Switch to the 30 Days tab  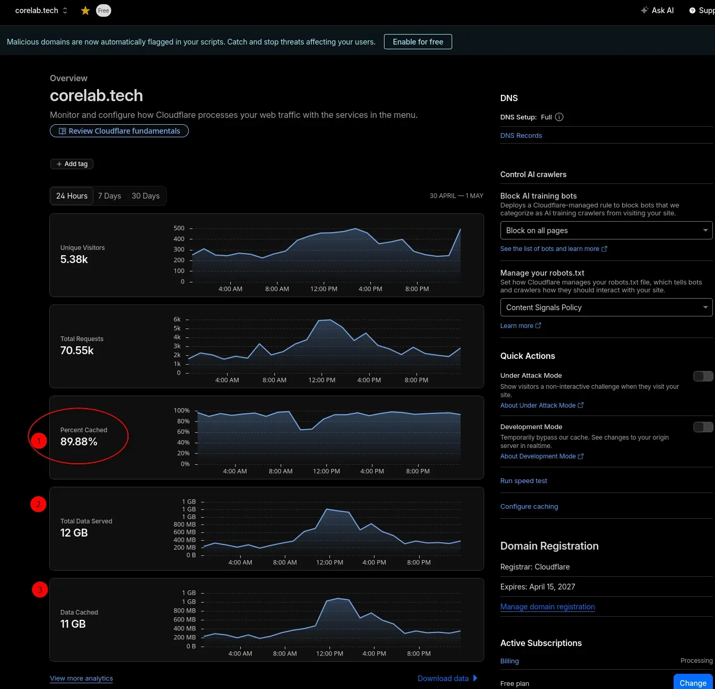click(145, 196)
